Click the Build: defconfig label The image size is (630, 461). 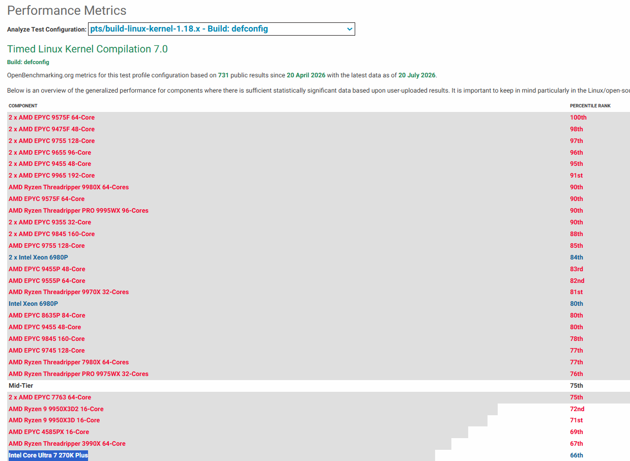[28, 62]
